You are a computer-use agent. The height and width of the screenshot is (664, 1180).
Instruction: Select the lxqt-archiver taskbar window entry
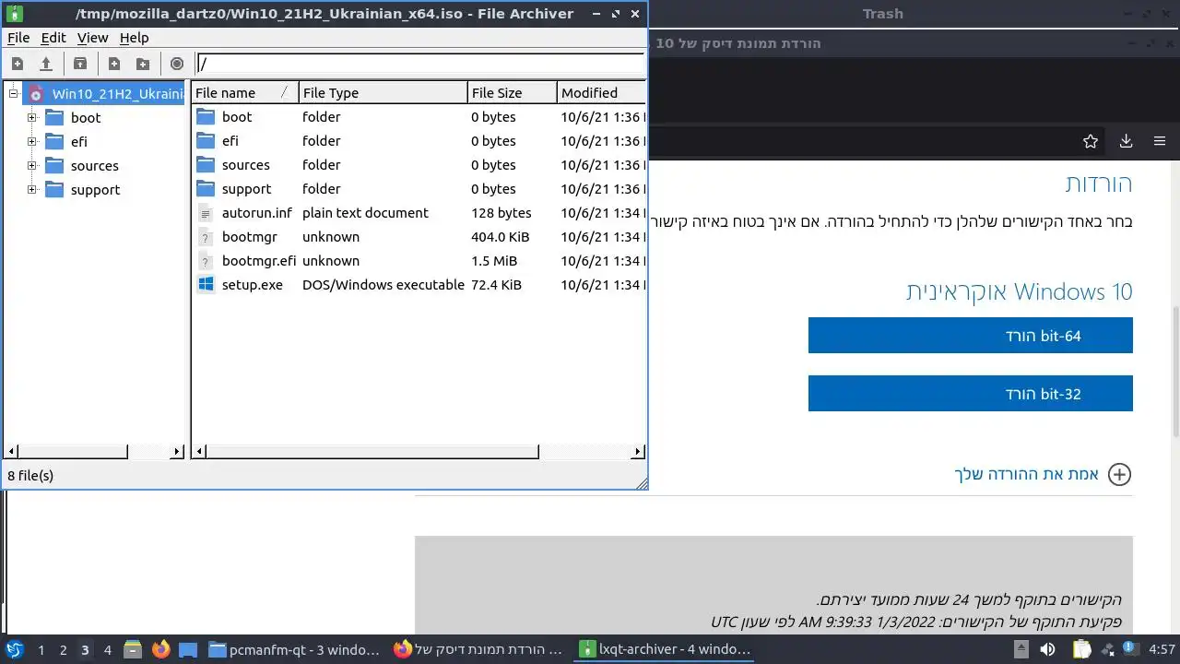(666, 650)
